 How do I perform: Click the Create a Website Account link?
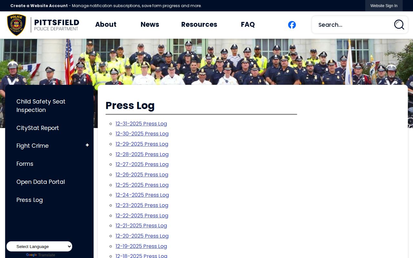(39, 6)
